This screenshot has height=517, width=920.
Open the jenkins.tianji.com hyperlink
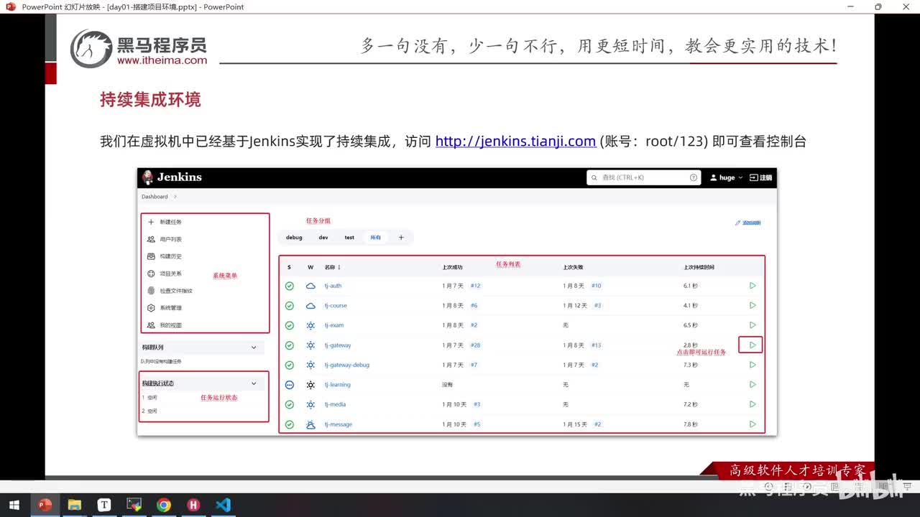[515, 141]
